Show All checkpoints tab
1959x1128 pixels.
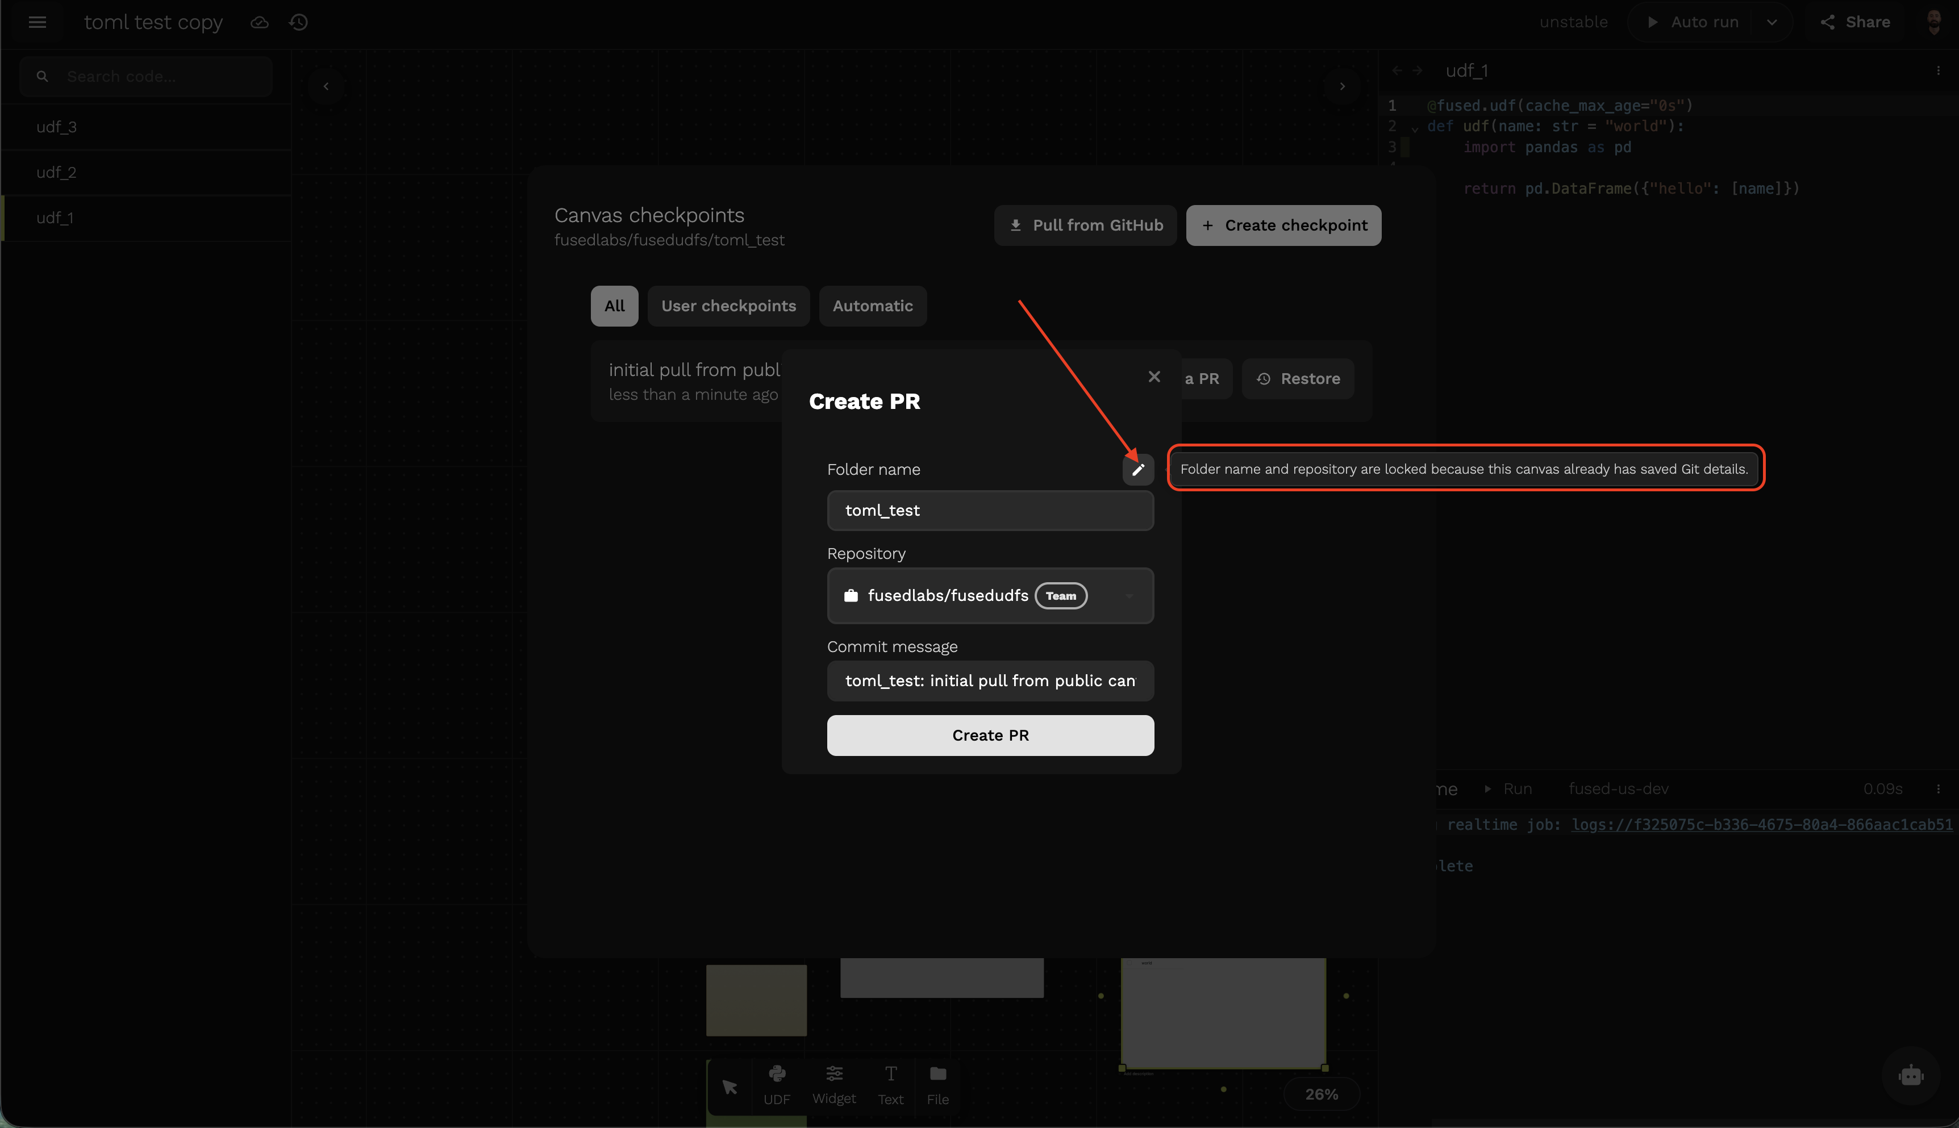click(x=615, y=306)
